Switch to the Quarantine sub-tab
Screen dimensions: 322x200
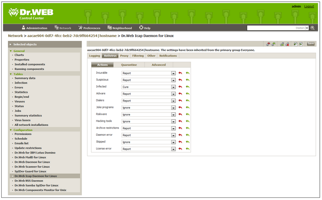tap(129, 65)
